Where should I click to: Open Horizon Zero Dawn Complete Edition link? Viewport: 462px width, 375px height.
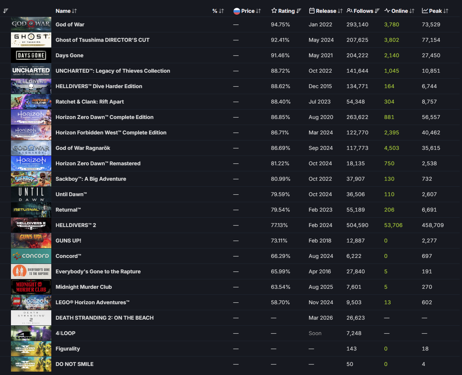point(104,117)
